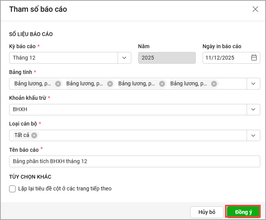This screenshot has width=266, height=220.
Task: Remove the third Bảng lương tag
Action: [x=162, y=84]
